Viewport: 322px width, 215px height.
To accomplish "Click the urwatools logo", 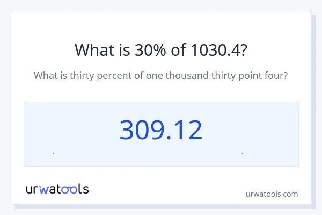I will click(57, 189).
